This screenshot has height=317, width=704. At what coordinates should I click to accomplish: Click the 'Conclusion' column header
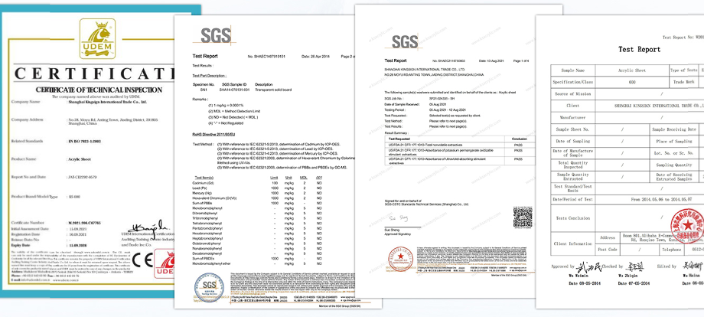(x=519, y=139)
